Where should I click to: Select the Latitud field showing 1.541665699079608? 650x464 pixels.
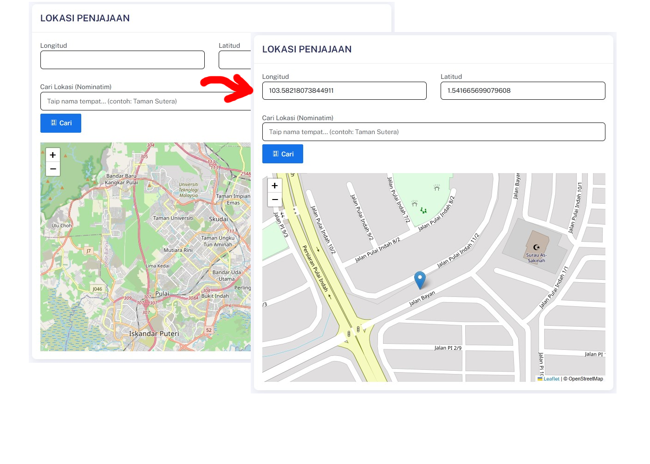[522, 90]
